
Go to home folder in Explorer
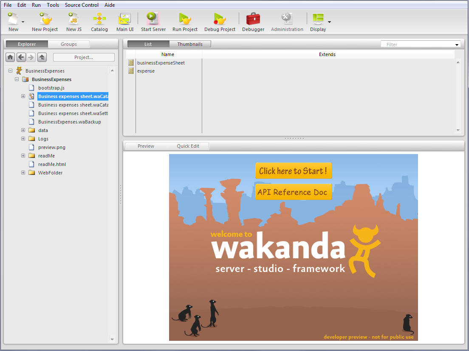coord(10,57)
